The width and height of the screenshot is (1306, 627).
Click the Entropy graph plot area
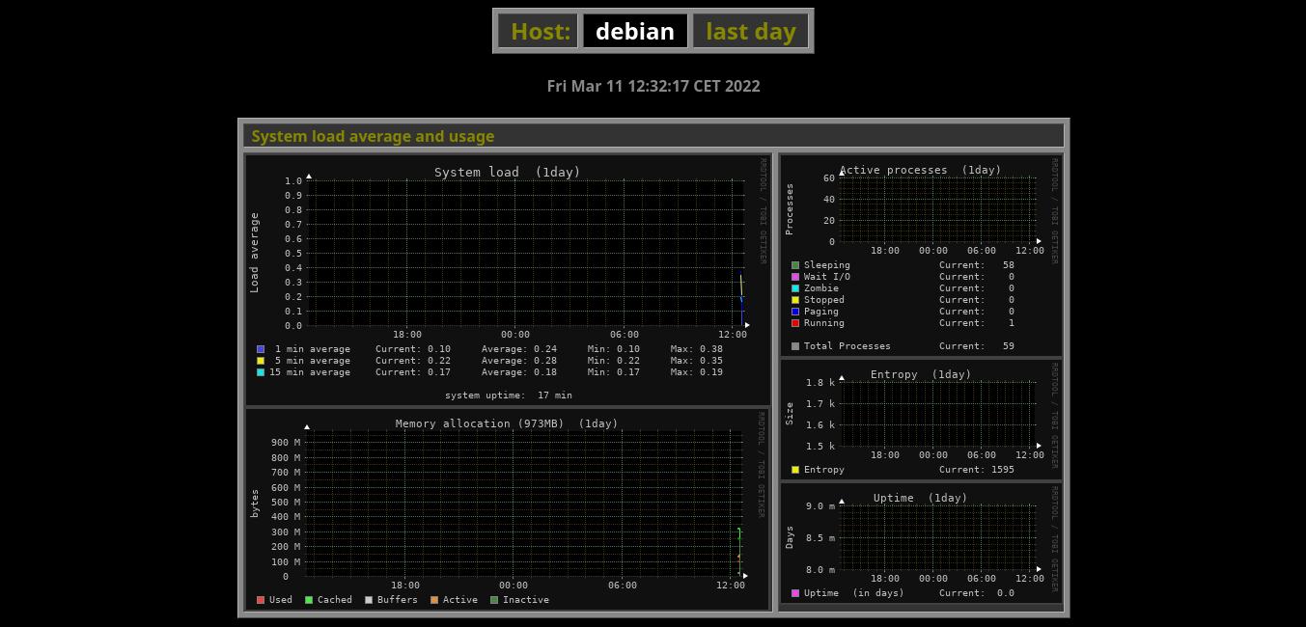click(938, 414)
